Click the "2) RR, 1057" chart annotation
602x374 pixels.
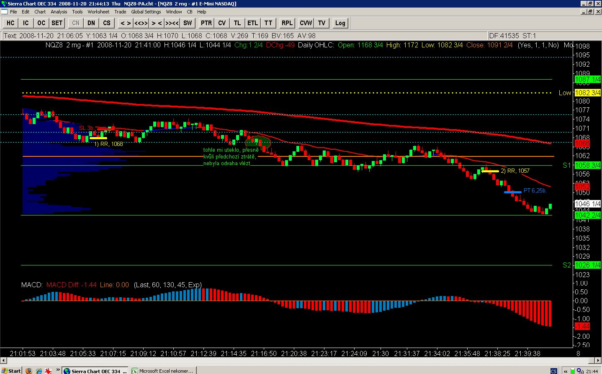(515, 171)
